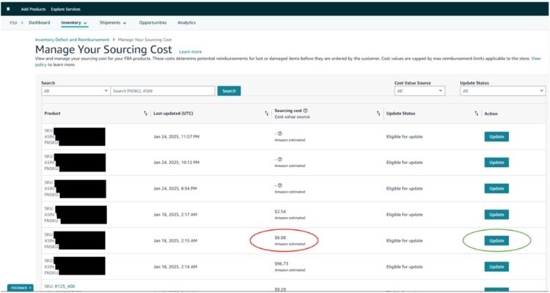This screenshot has height=293, width=550.
Task: Update the $8.08 sourcing cost row
Action: tap(496, 241)
